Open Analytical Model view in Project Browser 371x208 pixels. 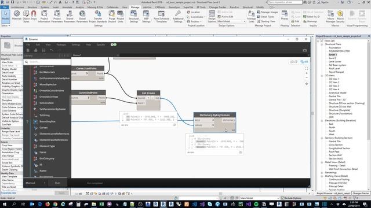tap(337, 93)
